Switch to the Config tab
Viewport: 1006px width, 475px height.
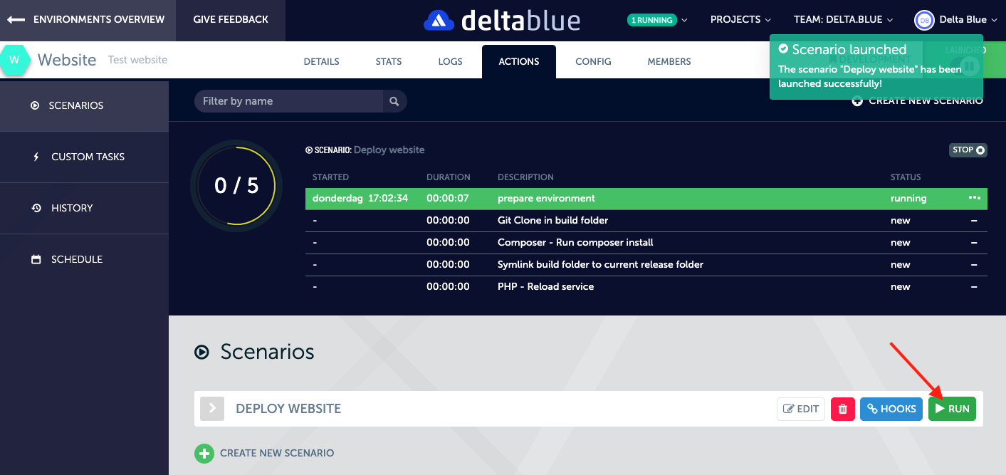[x=593, y=62]
